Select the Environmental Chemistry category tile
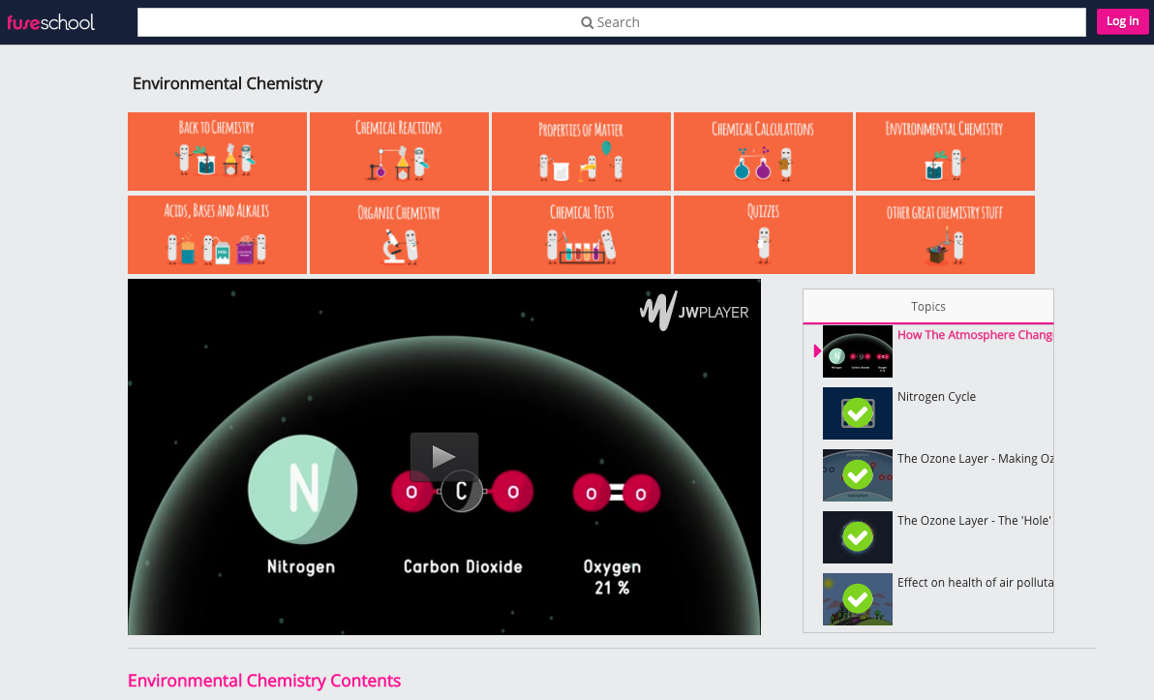The image size is (1154, 700). coord(945,151)
